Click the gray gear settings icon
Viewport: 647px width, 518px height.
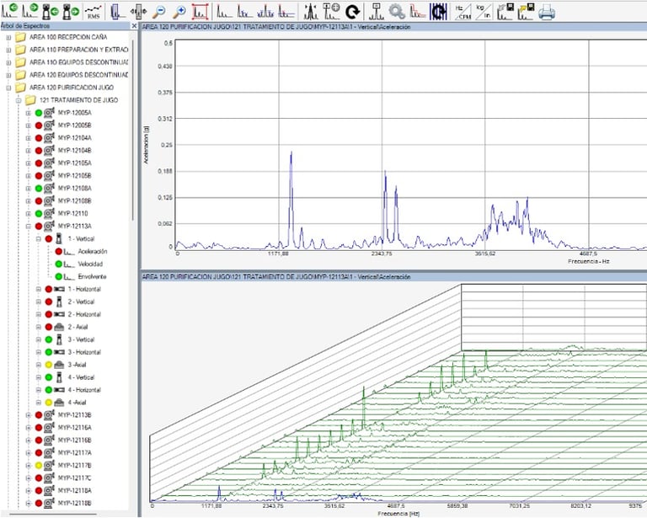point(396,12)
